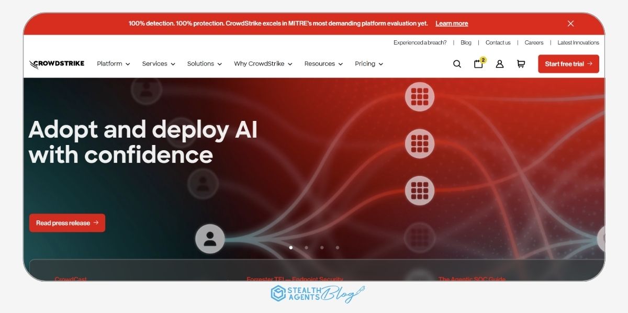Expand the Pricing dropdown
The image size is (628, 313).
pyautogui.click(x=368, y=63)
